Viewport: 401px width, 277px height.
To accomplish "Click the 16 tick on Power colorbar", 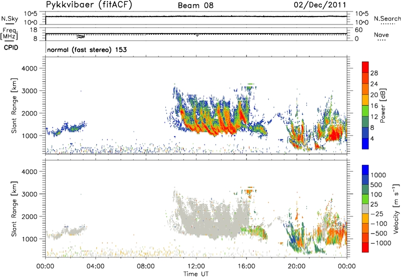I will pos(374,106).
